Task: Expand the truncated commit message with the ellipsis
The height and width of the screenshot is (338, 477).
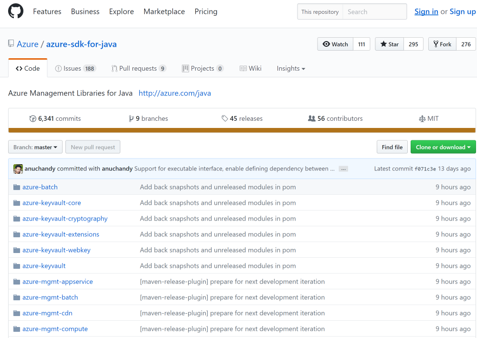Action: click(x=343, y=169)
